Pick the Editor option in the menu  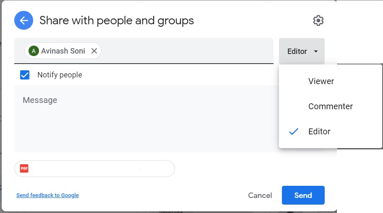coord(319,131)
